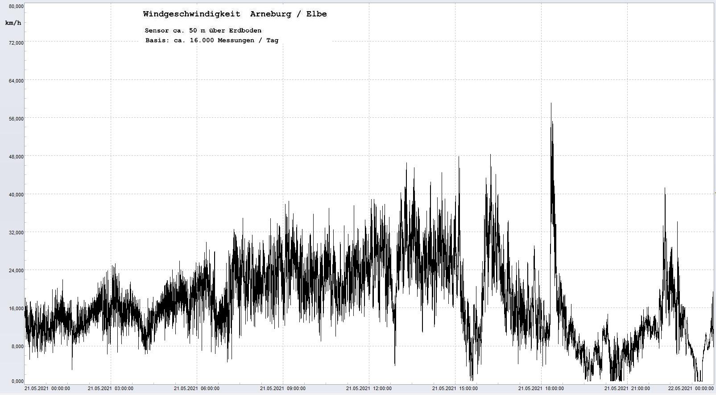
Task: Click the 'Basis: ca. 16.000 Messungen / Tag' text
Action: pos(211,40)
